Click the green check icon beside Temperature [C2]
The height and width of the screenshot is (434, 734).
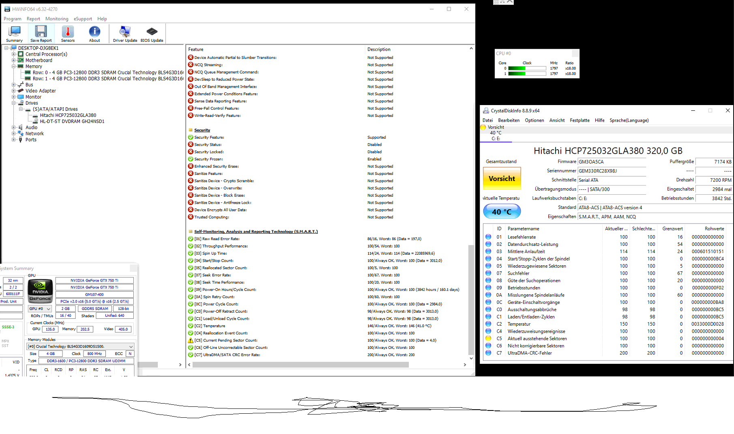(x=191, y=326)
